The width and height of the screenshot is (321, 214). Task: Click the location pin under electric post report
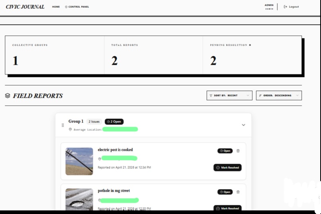click(100, 159)
